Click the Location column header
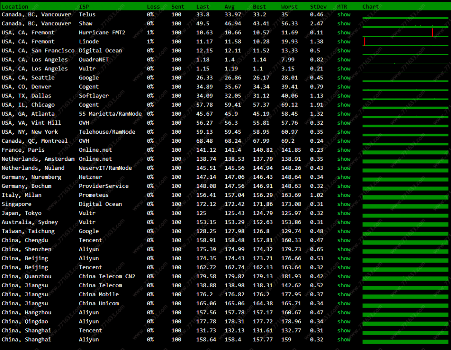Screen dimensions: 451x350 click(15, 7)
